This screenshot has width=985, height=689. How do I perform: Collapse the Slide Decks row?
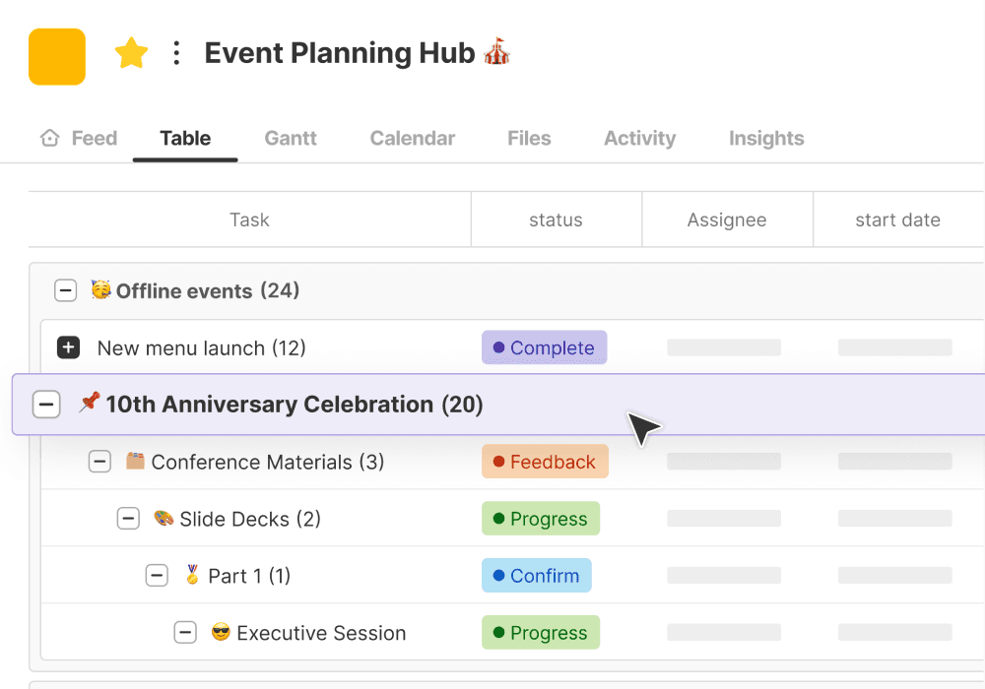point(128,519)
